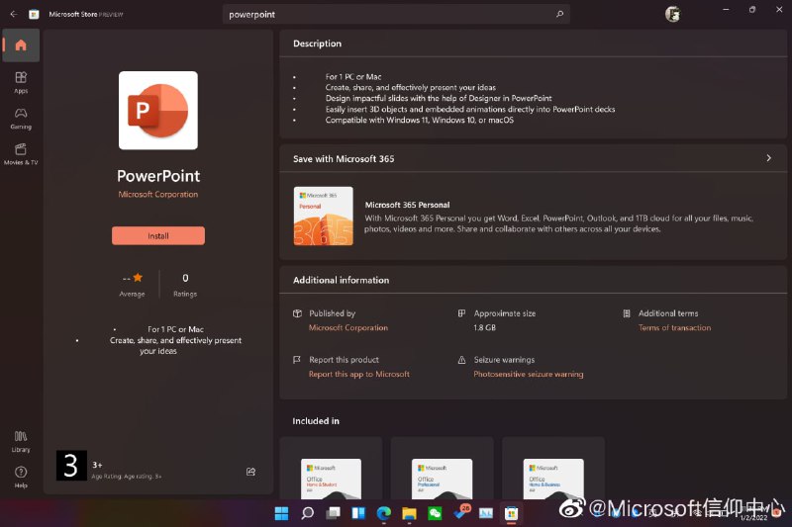Open Widgets on the taskbar
This screenshot has width=792, height=527.
point(358,513)
